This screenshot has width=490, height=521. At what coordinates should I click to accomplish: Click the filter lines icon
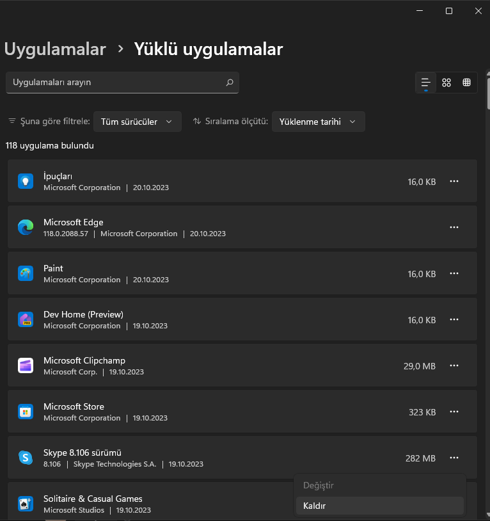coord(12,121)
